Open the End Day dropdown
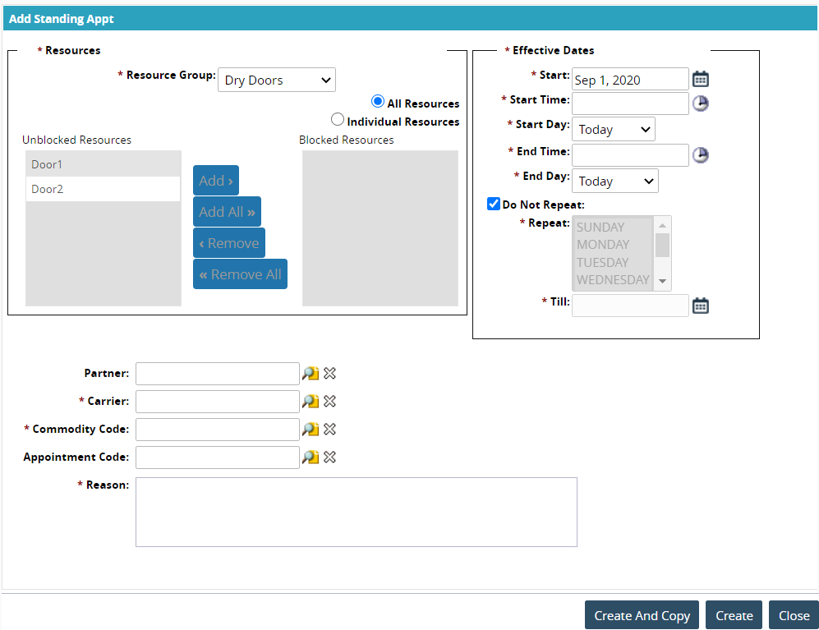This screenshot has height=630, width=819. [614, 181]
